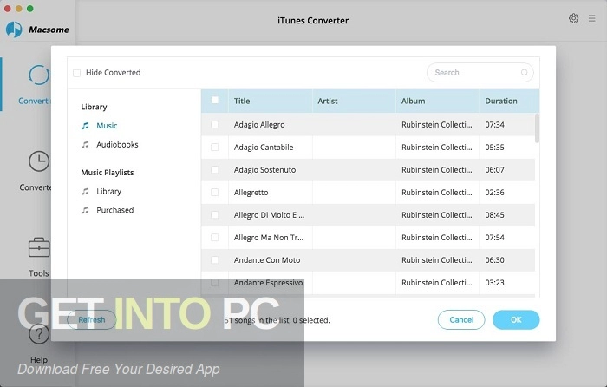607x387 pixels.
Task: Check the Allegretto row checkbox
Action: click(x=214, y=192)
